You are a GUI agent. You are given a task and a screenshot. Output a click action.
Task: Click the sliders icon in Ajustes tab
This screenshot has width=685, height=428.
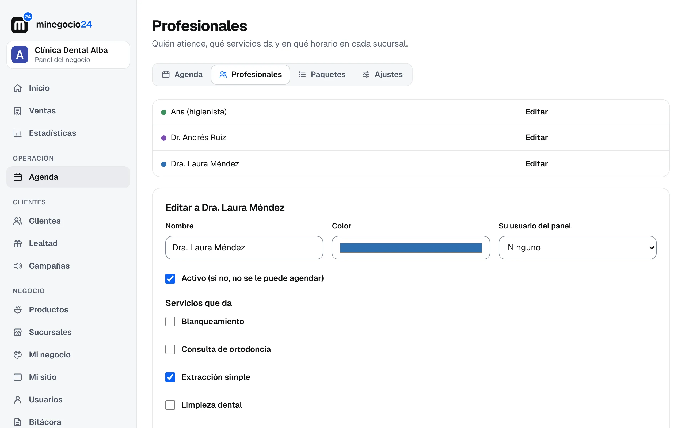point(366,74)
